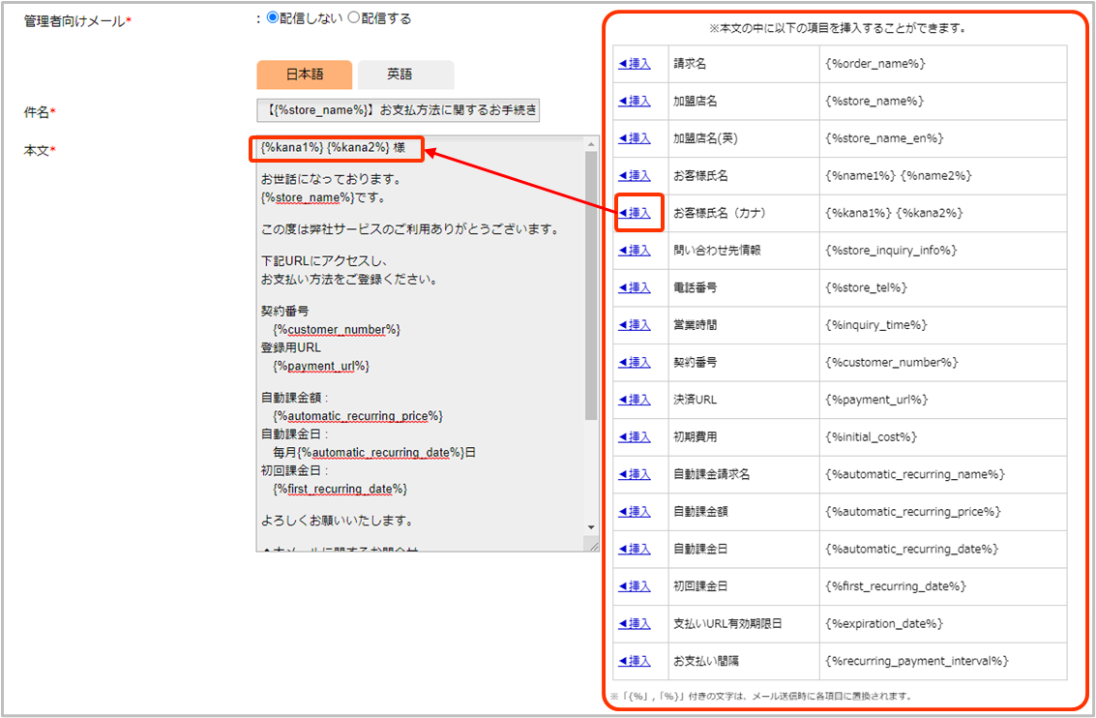Viewport: 1096px width, 718px height.
Task: Select the 配信しない radio button
Action: click(x=273, y=18)
